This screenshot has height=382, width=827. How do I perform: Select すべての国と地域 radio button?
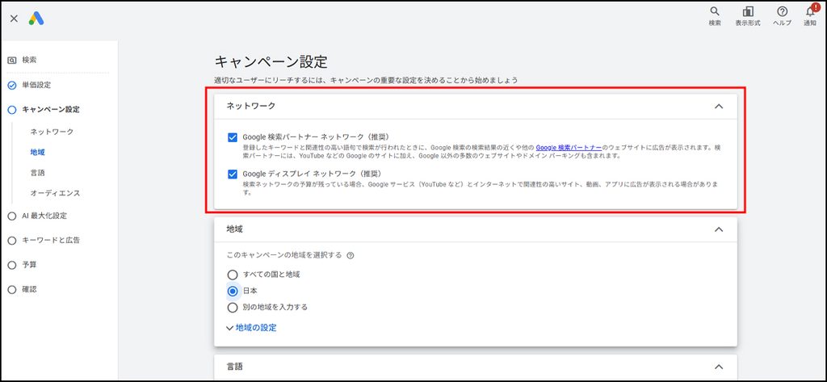(x=233, y=275)
